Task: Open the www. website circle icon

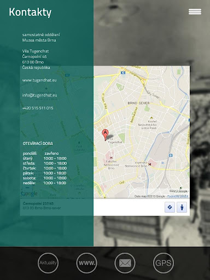Action: tap(86, 263)
